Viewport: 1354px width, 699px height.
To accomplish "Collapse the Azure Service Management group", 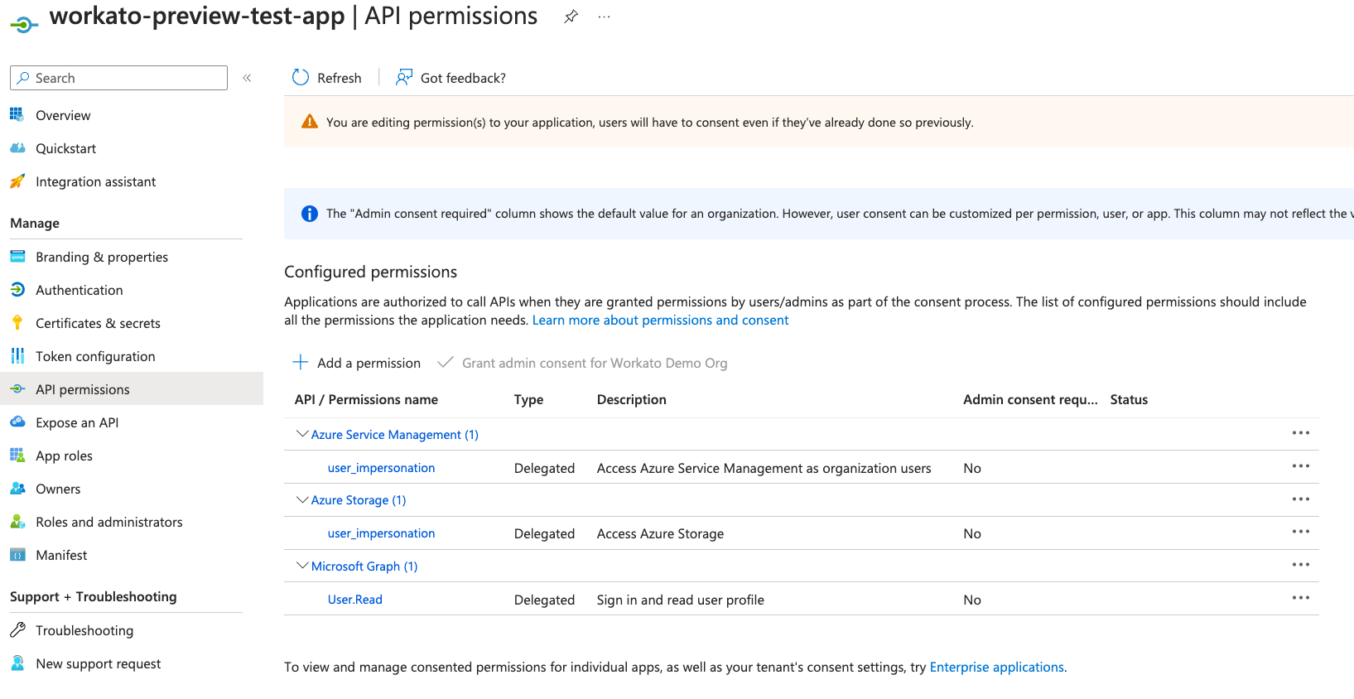I will [302, 434].
